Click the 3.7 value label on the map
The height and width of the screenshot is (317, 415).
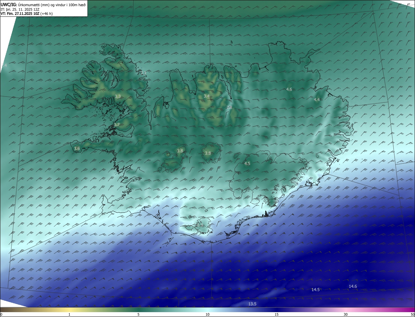point(117,124)
